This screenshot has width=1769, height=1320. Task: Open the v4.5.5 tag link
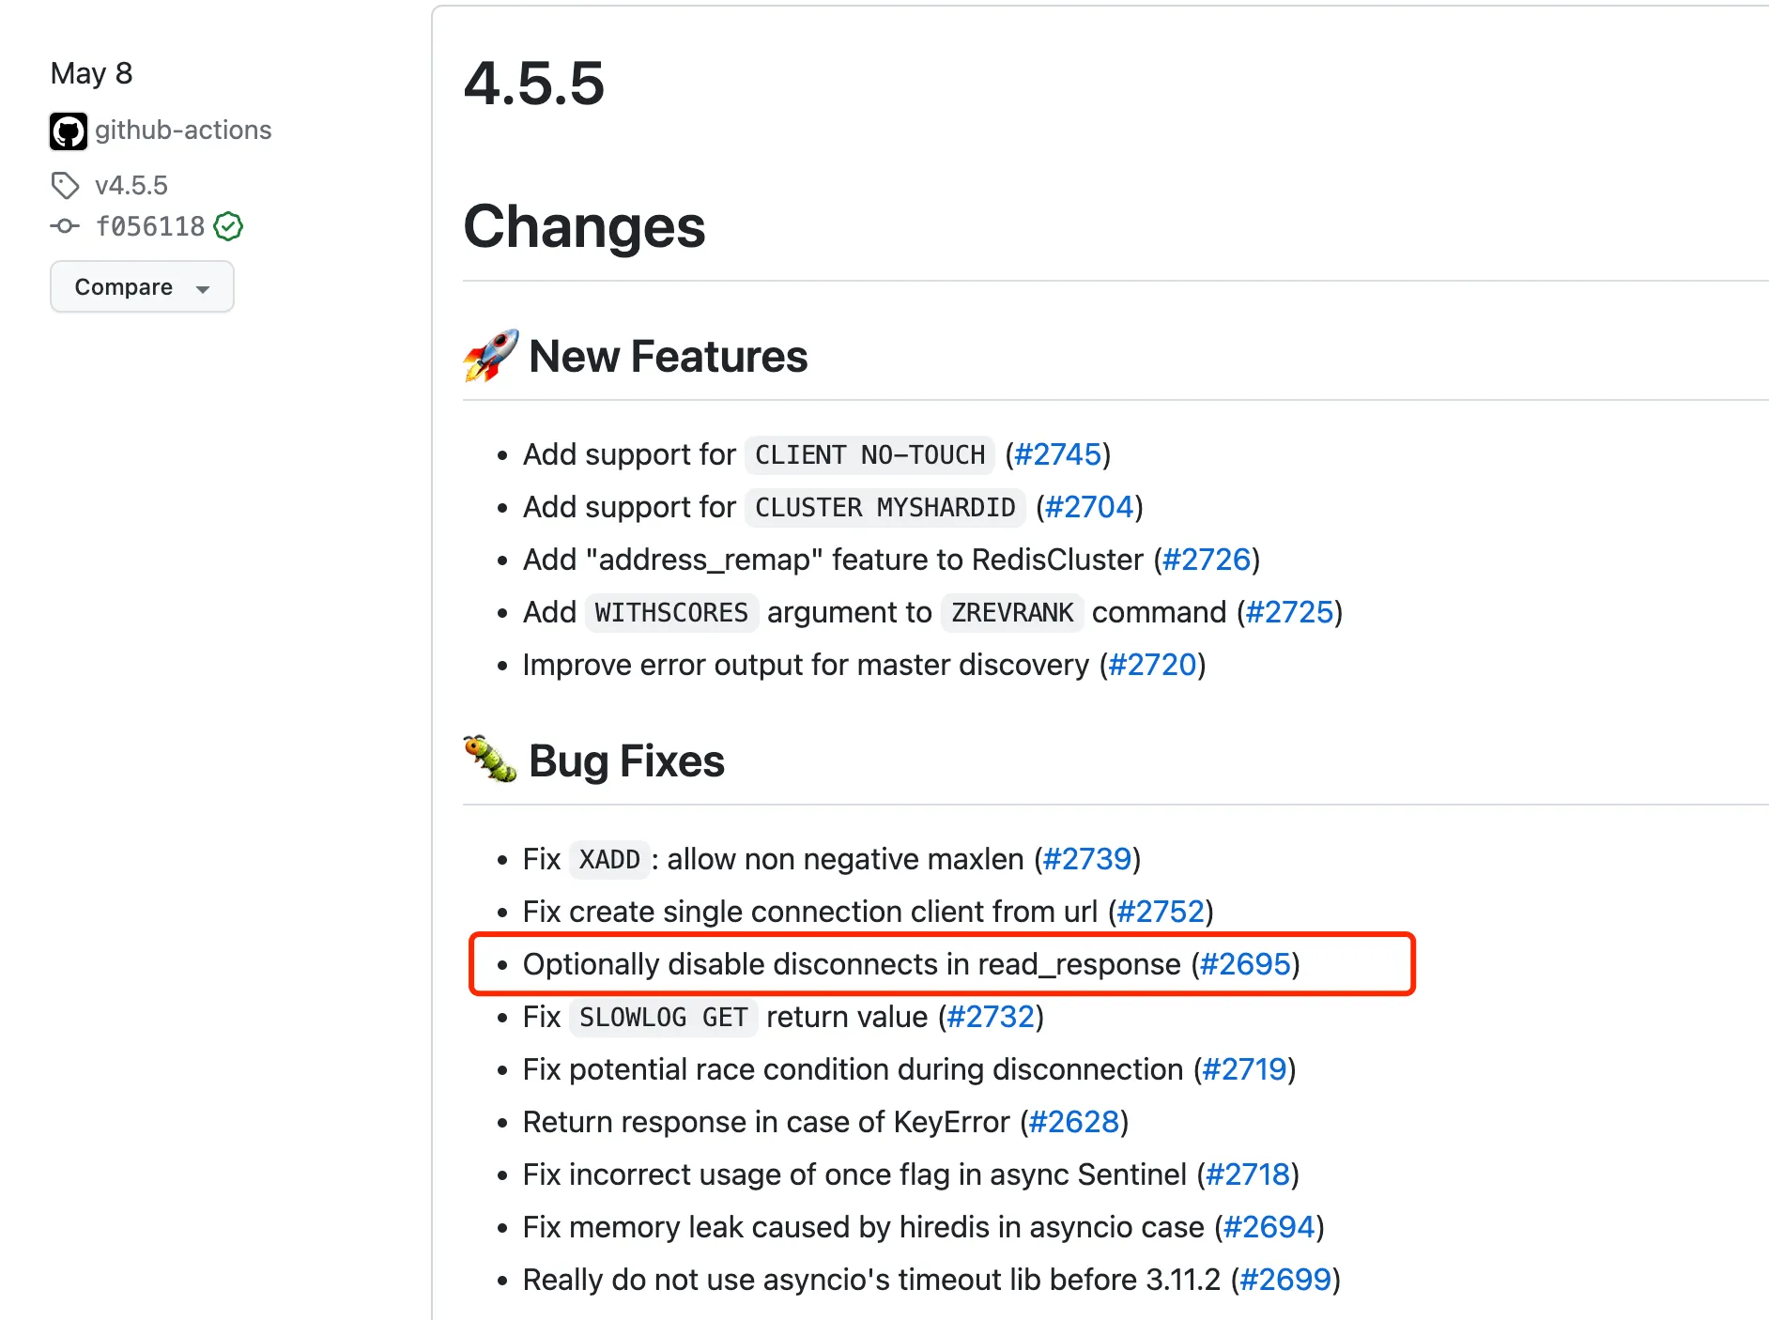[131, 186]
